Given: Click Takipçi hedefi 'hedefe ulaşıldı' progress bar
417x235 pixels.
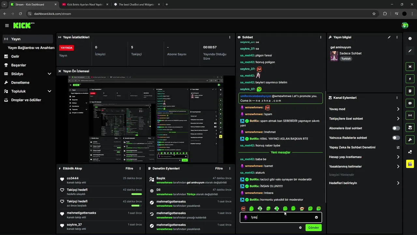Looking at the screenshot, I should pos(137,194).
